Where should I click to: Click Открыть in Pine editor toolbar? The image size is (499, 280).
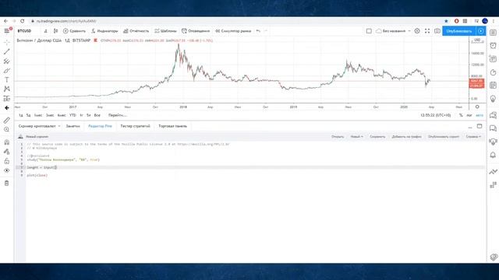coord(338,137)
